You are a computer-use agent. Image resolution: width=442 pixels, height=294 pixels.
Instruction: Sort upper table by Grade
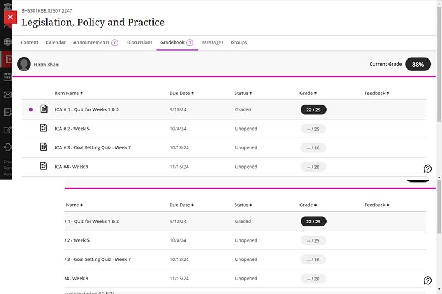coord(308,93)
